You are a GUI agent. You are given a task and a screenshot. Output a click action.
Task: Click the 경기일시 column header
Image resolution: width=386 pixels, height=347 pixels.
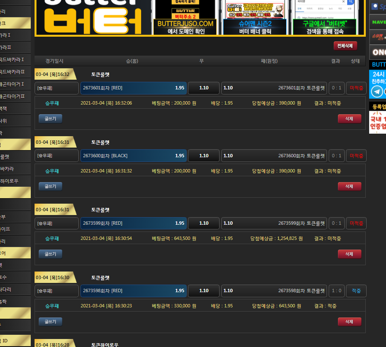54,61
